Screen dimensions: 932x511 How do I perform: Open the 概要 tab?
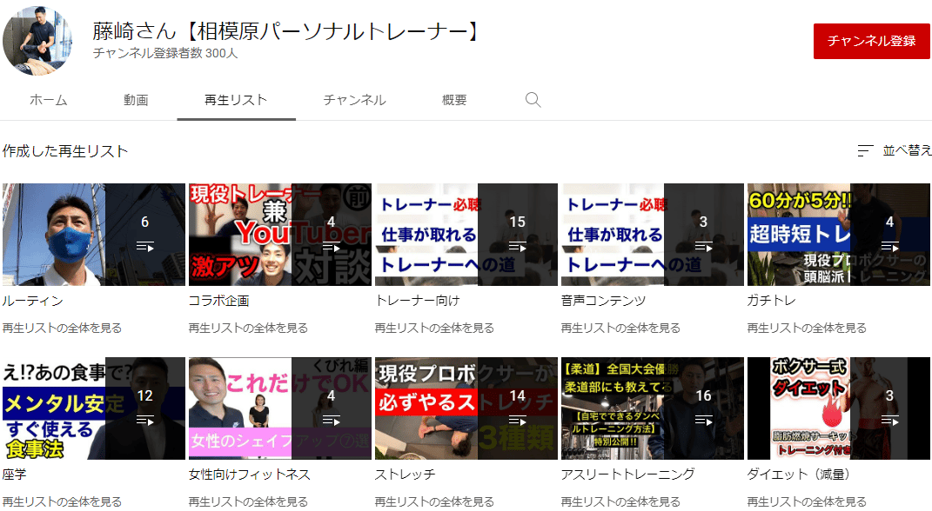(455, 100)
